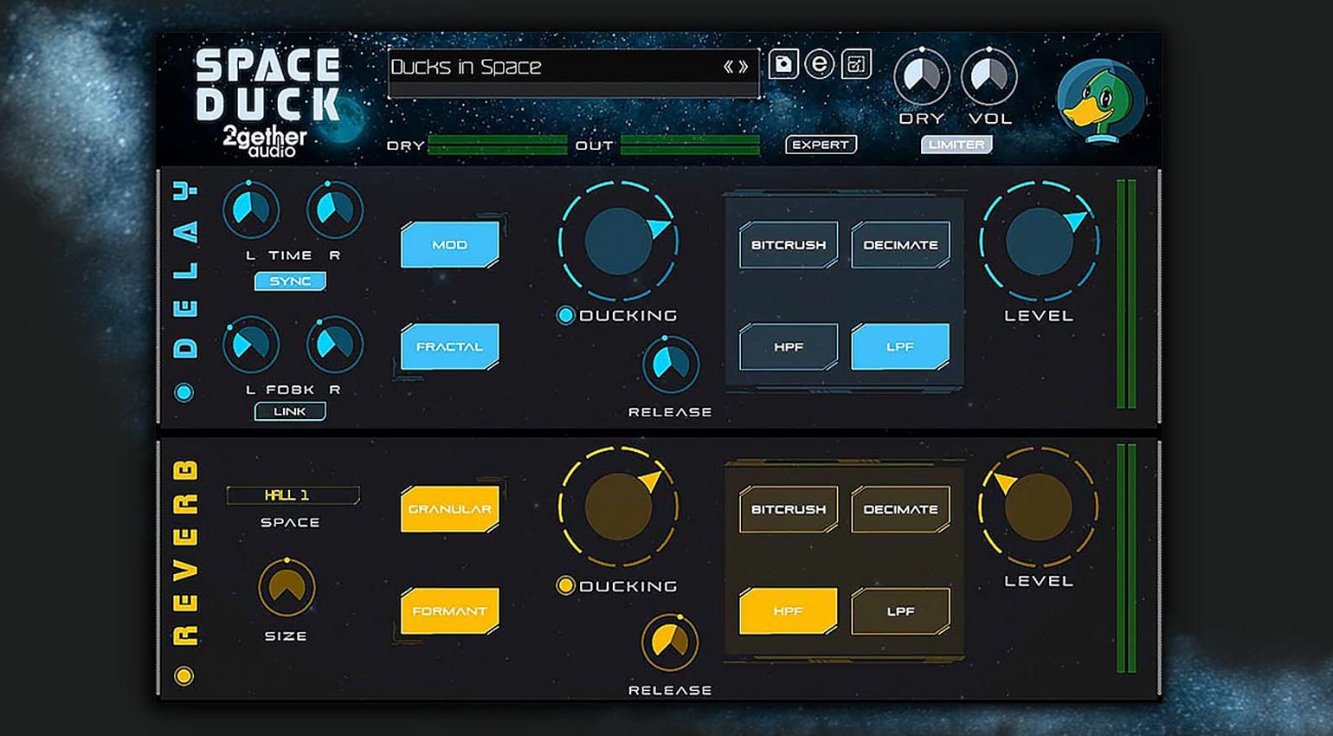Click the delay left TIME knob
The height and width of the screenshot is (736, 1333).
click(251, 210)
